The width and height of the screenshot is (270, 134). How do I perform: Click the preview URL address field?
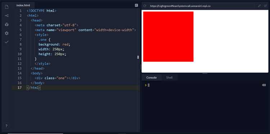pyautogui.click(x=202, y=6)
